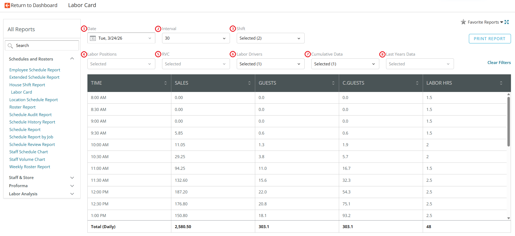Click the table scrollbar down arrow
This screenshot has width=515, height=236.
coord(509,218)
